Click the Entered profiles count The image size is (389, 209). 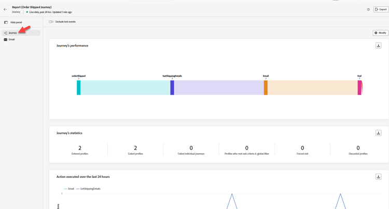tap(80, 148)
